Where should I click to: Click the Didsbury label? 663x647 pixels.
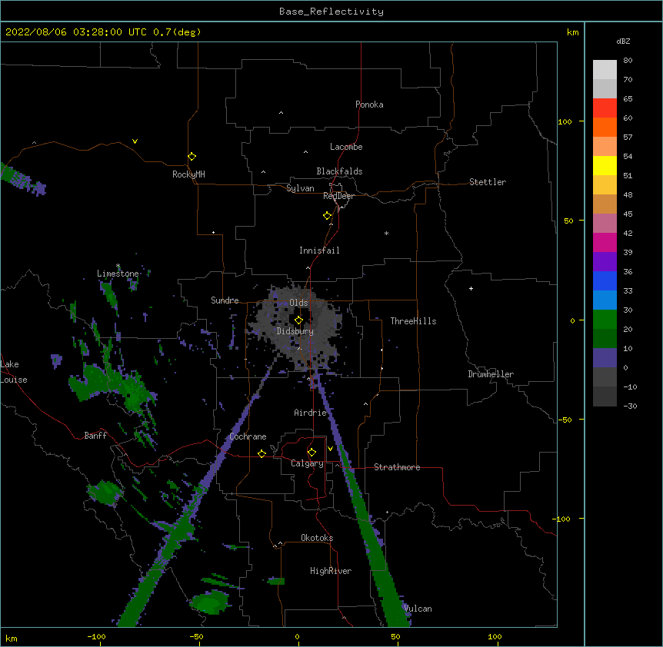(x=295, y=331)
